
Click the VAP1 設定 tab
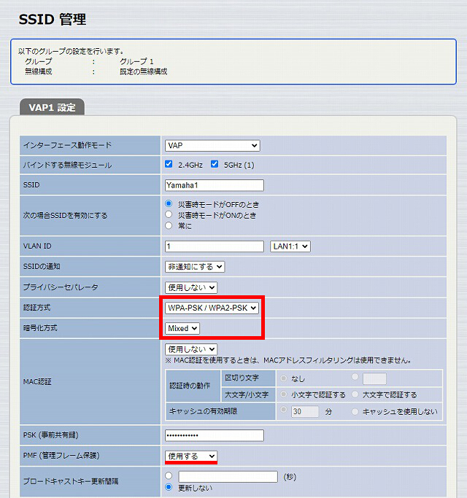(x=52, y=107)
